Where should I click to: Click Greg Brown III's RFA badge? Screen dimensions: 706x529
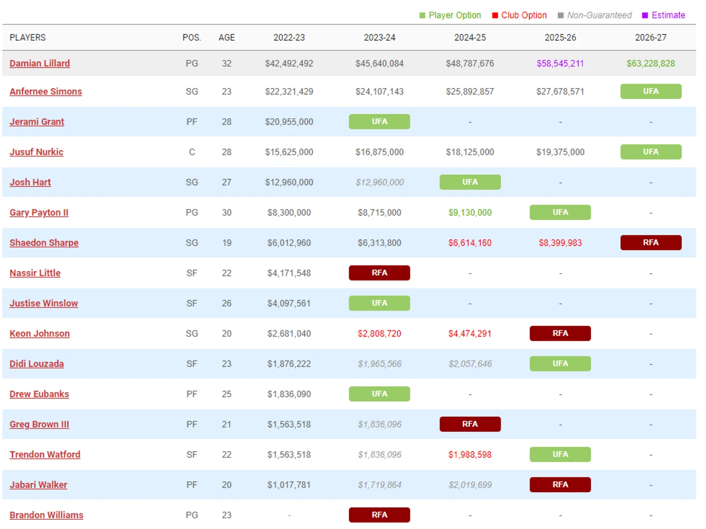click(470, 424)
